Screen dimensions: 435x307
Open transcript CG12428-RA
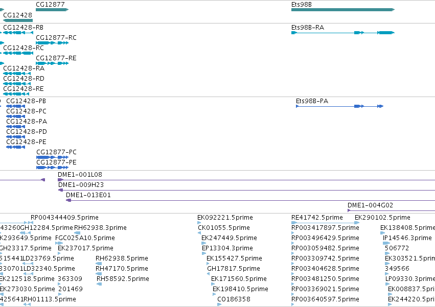24,68
